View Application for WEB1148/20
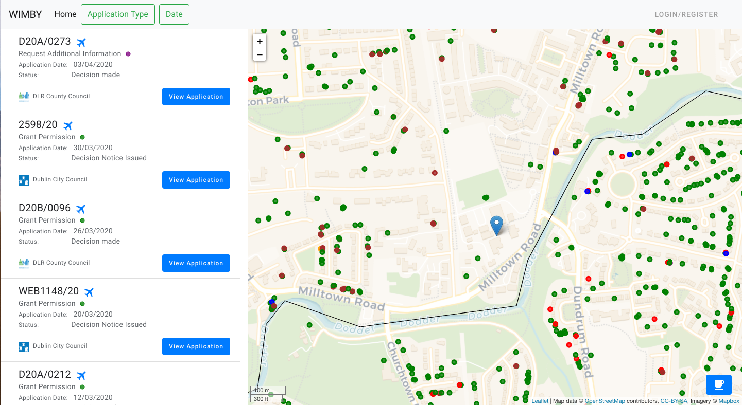This screenshot has height=405, width=742. point(196,346)
